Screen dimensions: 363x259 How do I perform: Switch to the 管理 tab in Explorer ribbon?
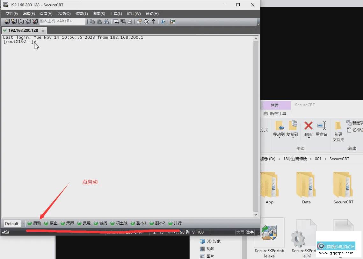click(276, 105)
